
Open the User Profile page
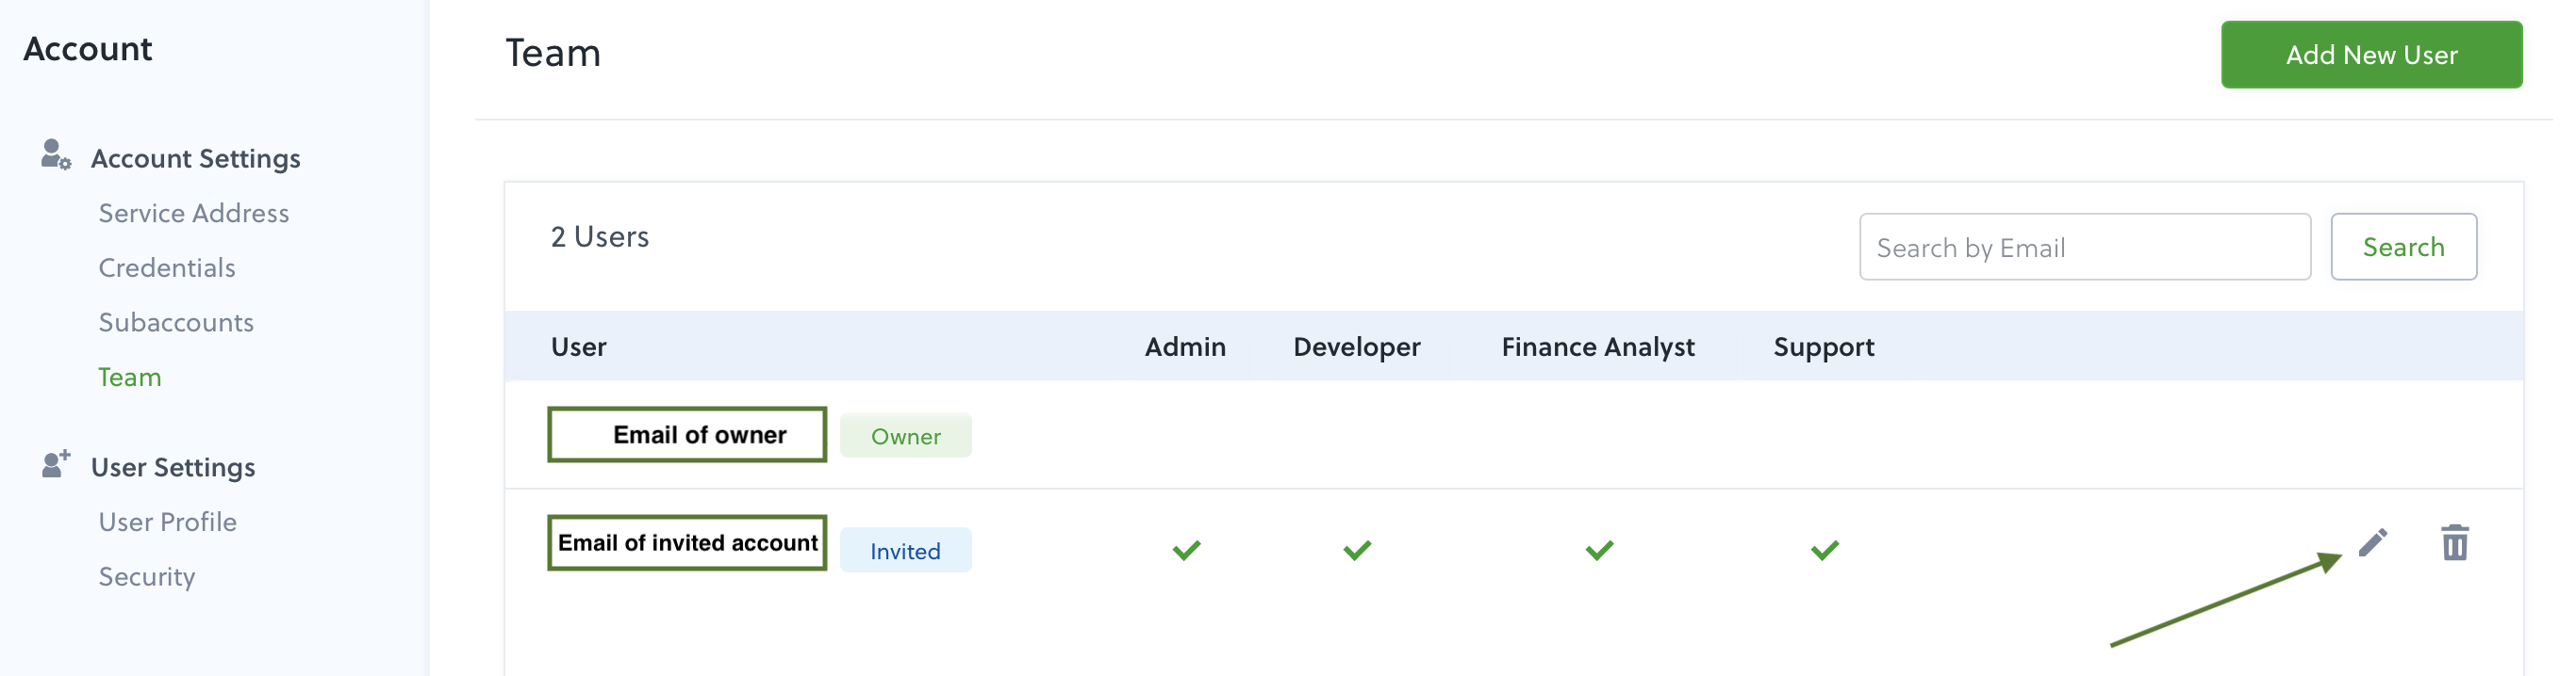pyautogui.click(x=168, y=523)
